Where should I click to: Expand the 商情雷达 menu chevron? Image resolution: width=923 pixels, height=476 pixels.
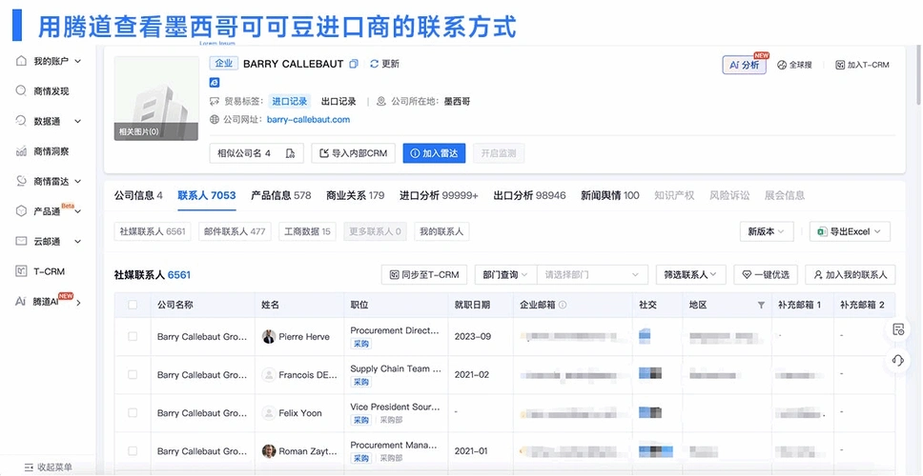77,182
